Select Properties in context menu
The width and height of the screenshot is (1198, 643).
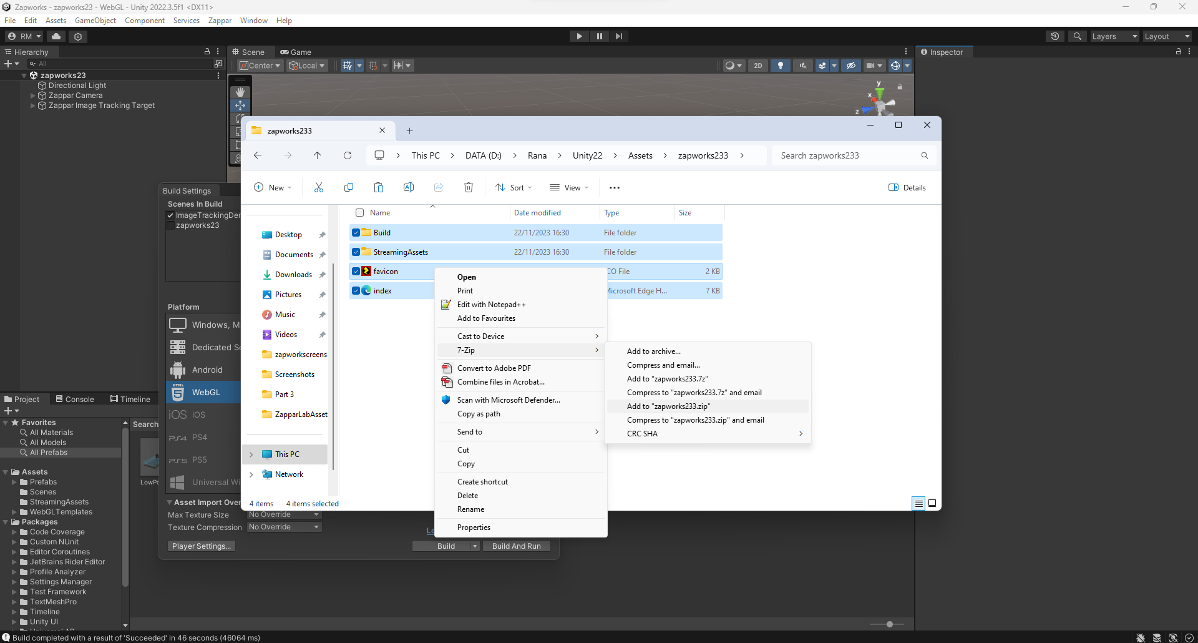tap(521, 528)
